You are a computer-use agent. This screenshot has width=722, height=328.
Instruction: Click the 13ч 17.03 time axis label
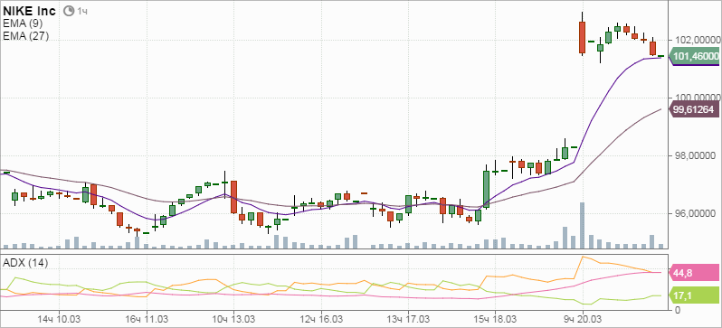coord(407,319)
